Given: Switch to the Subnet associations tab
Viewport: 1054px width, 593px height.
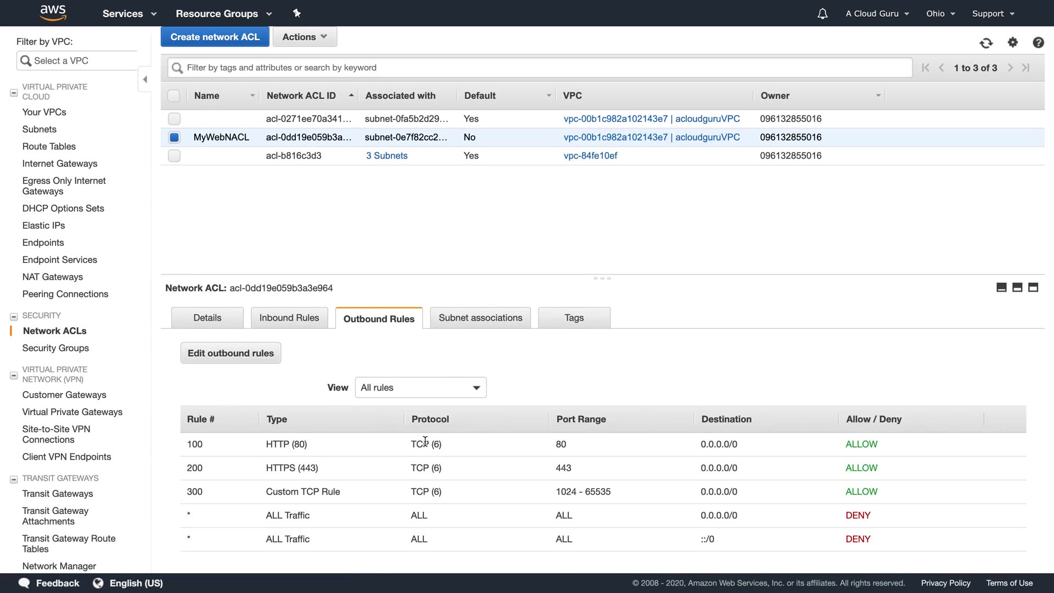Looking at the screenshot, I should coord(480,318).
